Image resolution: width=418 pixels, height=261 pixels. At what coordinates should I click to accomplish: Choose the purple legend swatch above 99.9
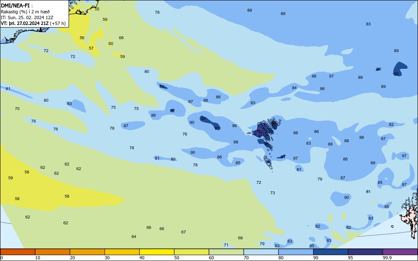click(400, 252)
